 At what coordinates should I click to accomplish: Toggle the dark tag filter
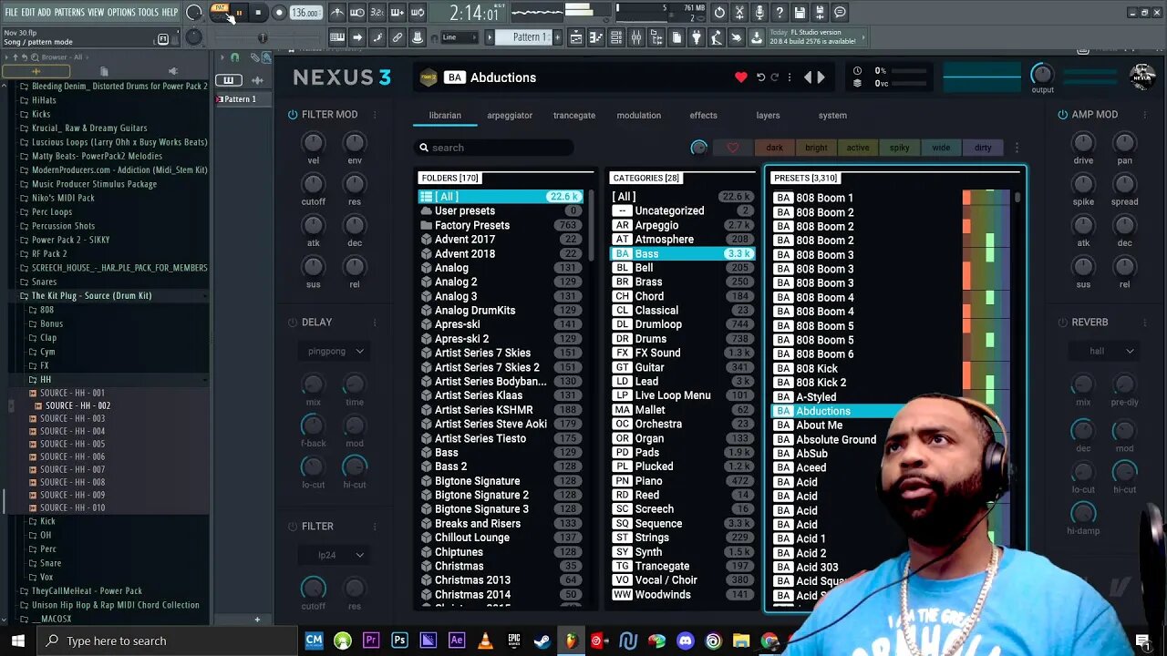(x=774, y=148)
